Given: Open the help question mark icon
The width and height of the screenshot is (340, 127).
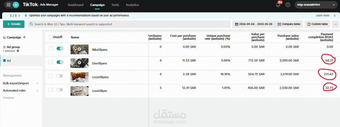Looking at the screenshot, I should [x=288, y=5].
